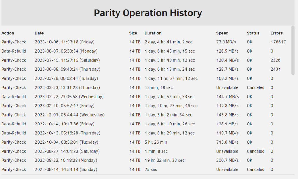Click the speed value 73.8 MB/s

226,42
